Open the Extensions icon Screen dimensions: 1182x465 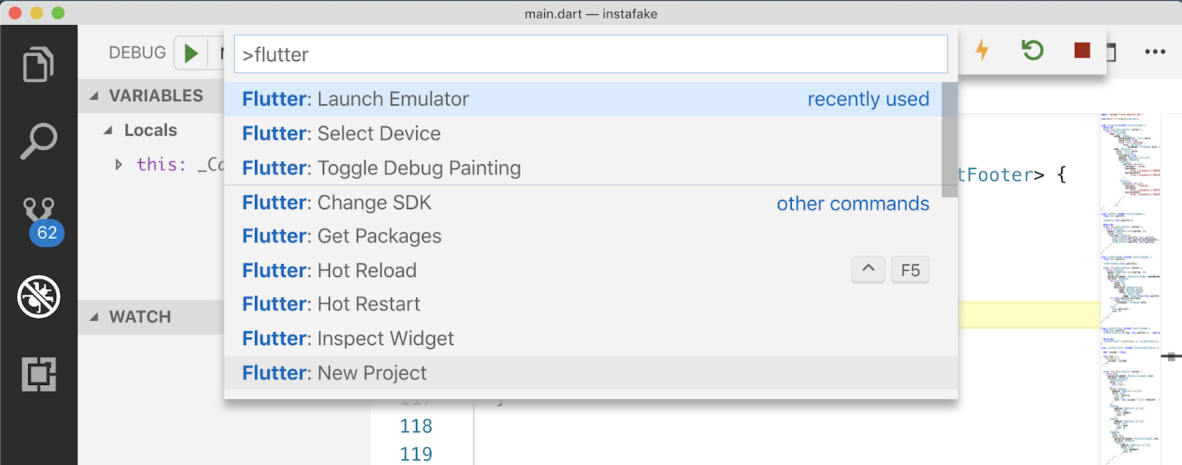click(38, 374)
